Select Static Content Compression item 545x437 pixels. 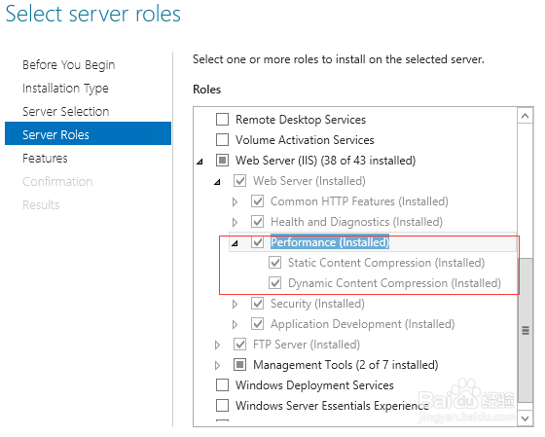[x=386, y=263]
